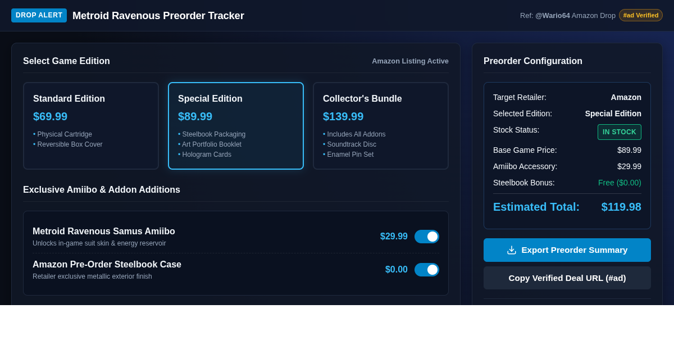Image resolution: width=674 pixels, height=354 pixels.
Task: Select the Special Edition card
Action: pos(236,126)
